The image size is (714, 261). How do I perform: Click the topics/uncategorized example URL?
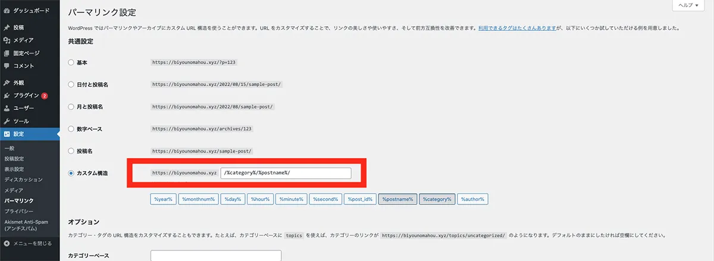pyautogui.click(x=444, y=235)
